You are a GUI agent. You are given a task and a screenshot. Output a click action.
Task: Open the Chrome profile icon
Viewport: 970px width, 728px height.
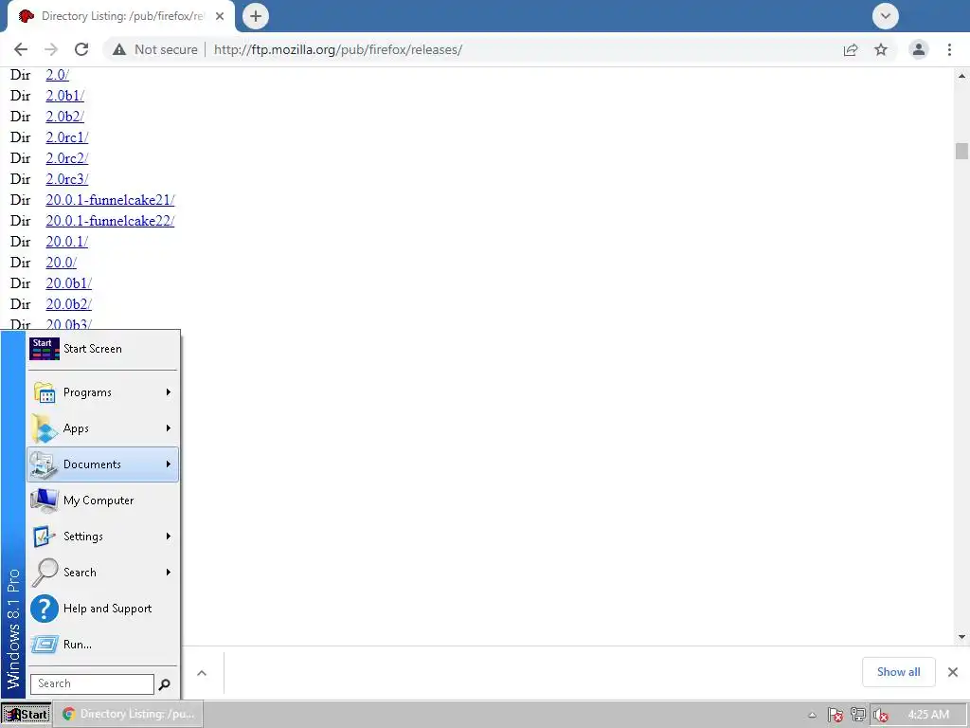tap(919, 49)
